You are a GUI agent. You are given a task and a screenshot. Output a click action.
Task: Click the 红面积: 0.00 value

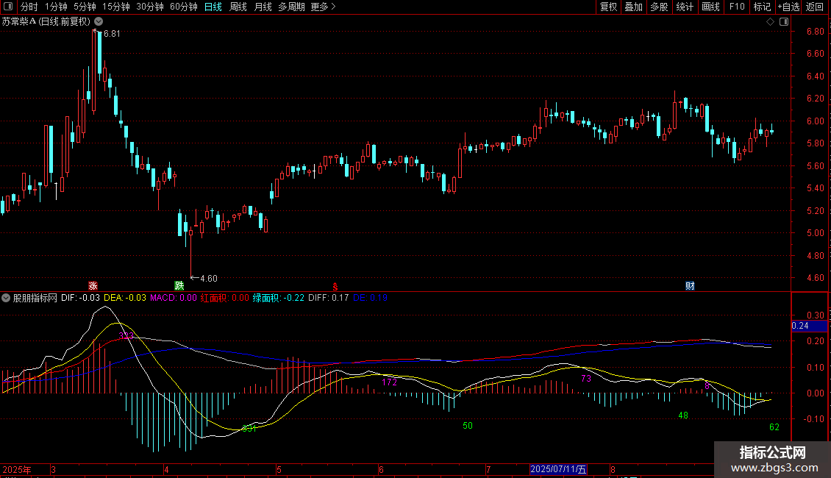pos(225,298)
